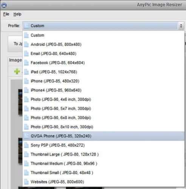Image resolution: width=186 pixels, height=189 pixels.
Task: Select iPad (JPEG-85, 1024x768) option
Action: click(x=104, y=72)
